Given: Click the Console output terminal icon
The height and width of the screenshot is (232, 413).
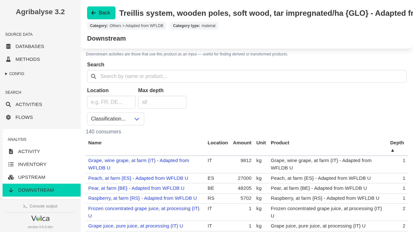Looking at the screenshot, I should pyautogui.click(x=25, y=206).
